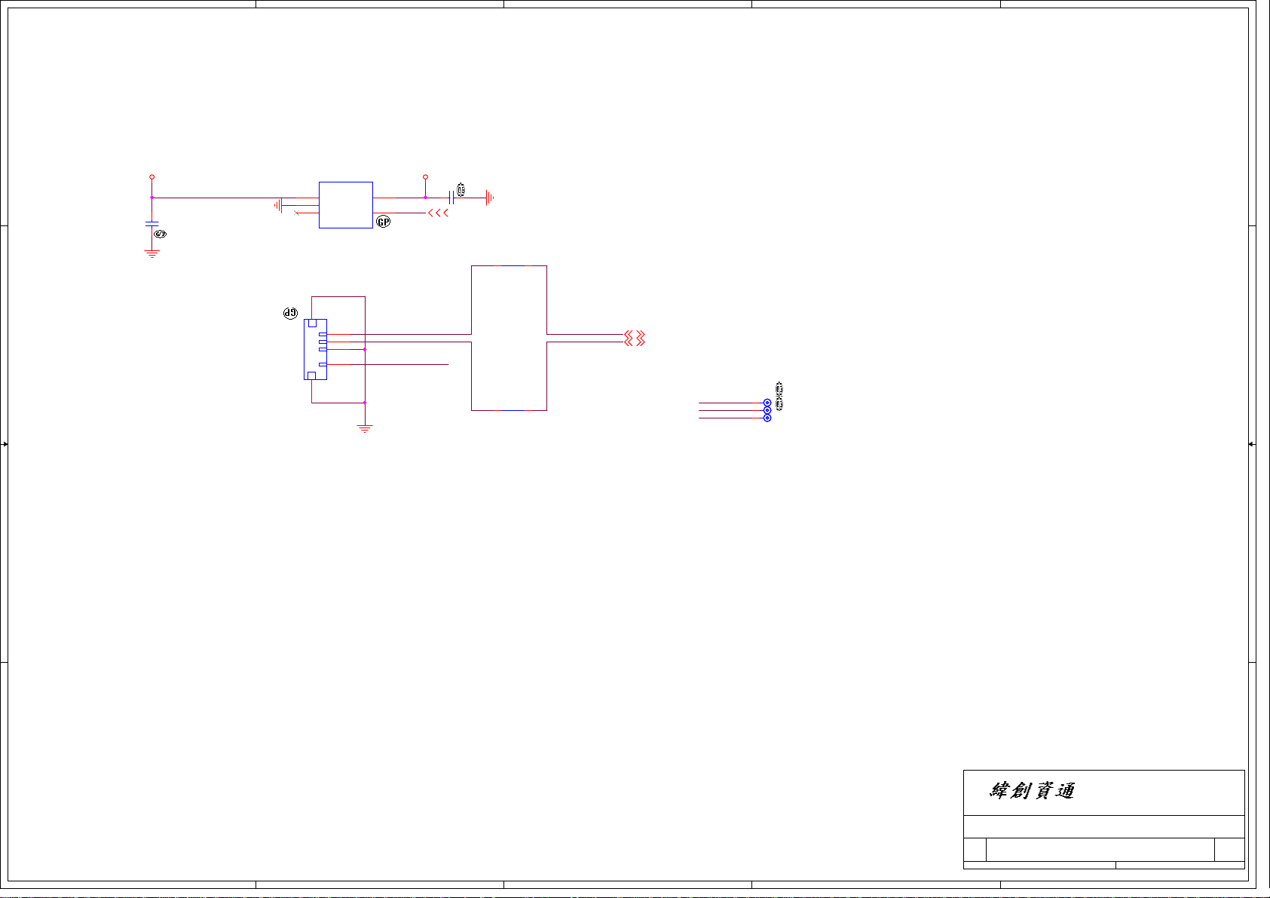
Task: Click the ground symbol at the far right of capacitor
Action: [x=490, y=198]
